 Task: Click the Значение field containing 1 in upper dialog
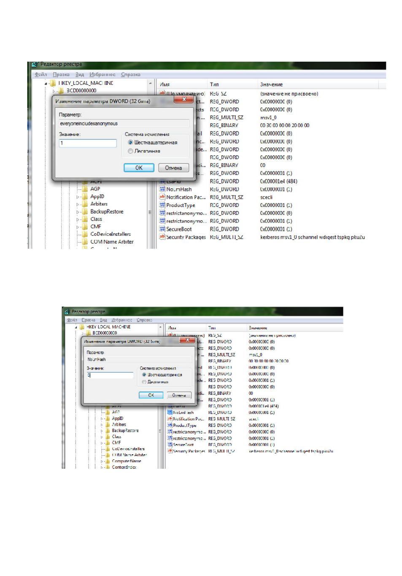[x=88, y=143]
